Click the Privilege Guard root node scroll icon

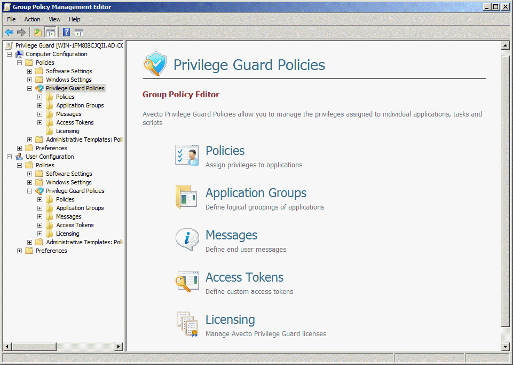[9, 45]
